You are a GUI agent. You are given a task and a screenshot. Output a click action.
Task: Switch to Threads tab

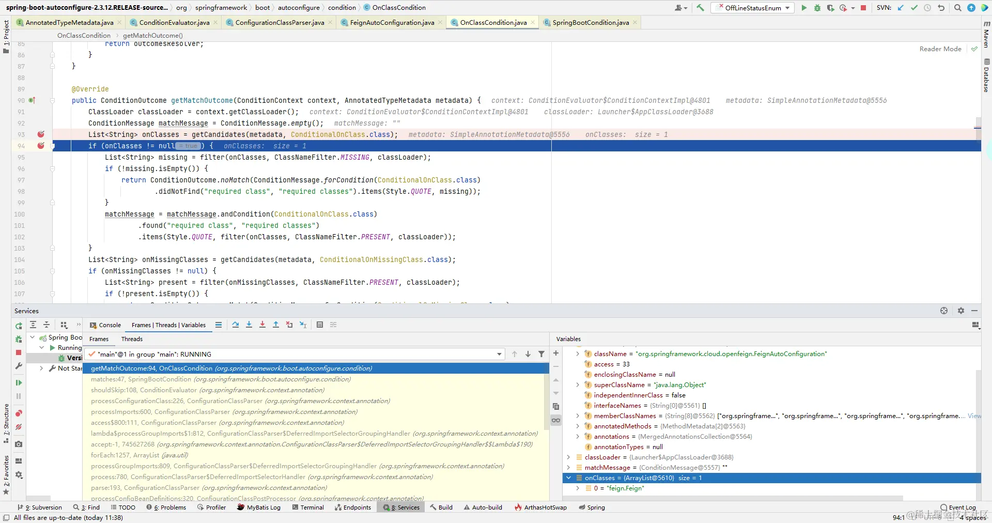click(x=132, y=339)
